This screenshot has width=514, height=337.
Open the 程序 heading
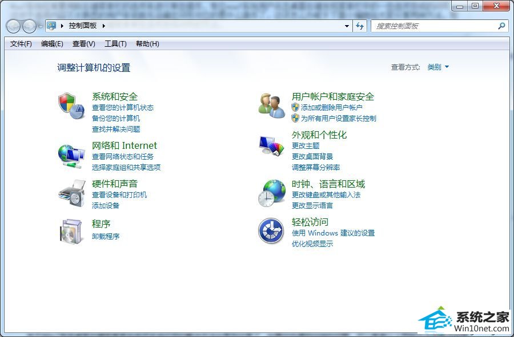[x=101, y=224]
